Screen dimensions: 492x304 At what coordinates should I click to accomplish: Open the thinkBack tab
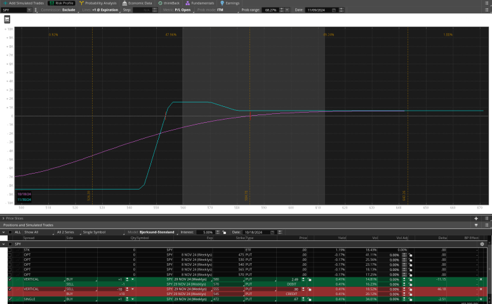[x=171, y=3]
